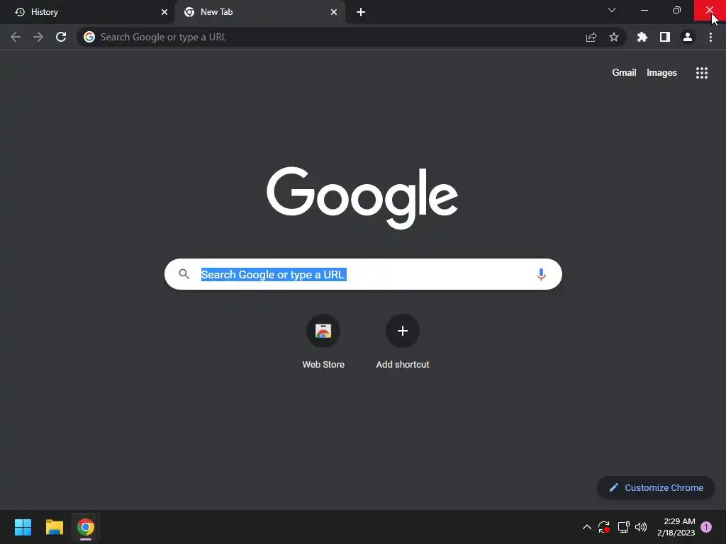Close the New Tab tab
Image resolution: width=726 pixels, height=544 pixels.
click(x=334, y=12)
